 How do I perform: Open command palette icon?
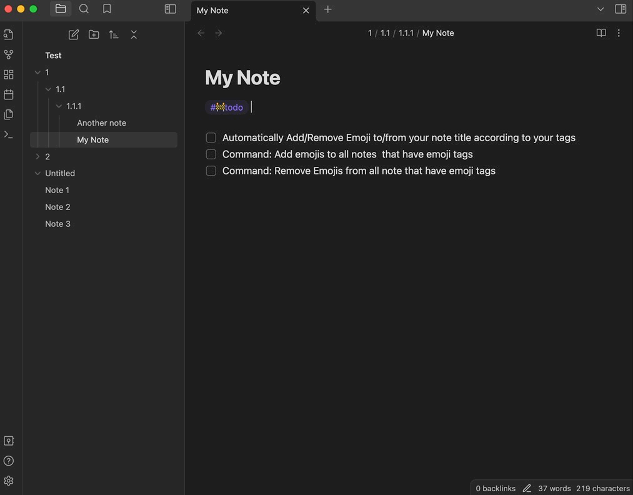(9, 134)
